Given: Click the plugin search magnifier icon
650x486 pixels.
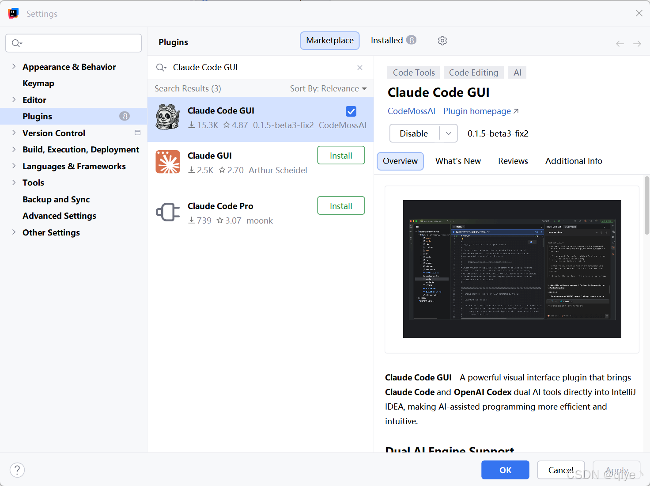Looking at the screenshot, I should (x=161, y=68).
